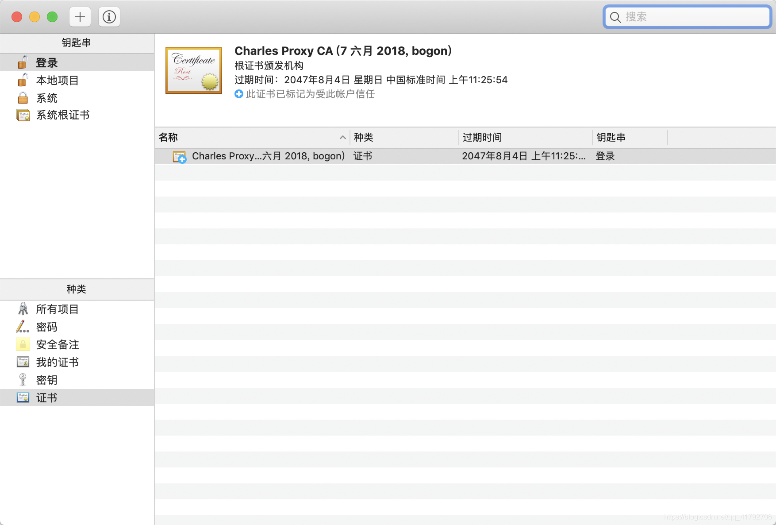Click the 我的证书 certificate icon
The width and height of the screenshot is (776, 525).
[23, 362]
